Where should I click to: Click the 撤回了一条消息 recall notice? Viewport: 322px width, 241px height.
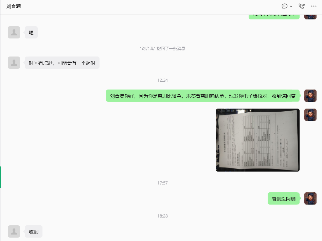pyautogui.click(x=162, y=49)
